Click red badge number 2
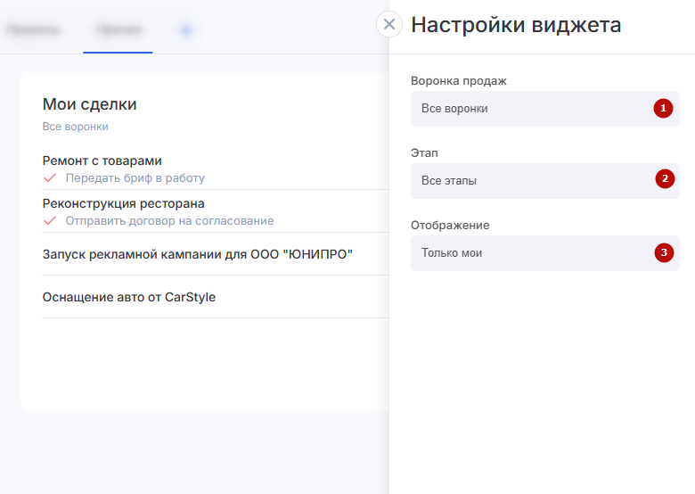695x494 pixels. coord(663,180)
